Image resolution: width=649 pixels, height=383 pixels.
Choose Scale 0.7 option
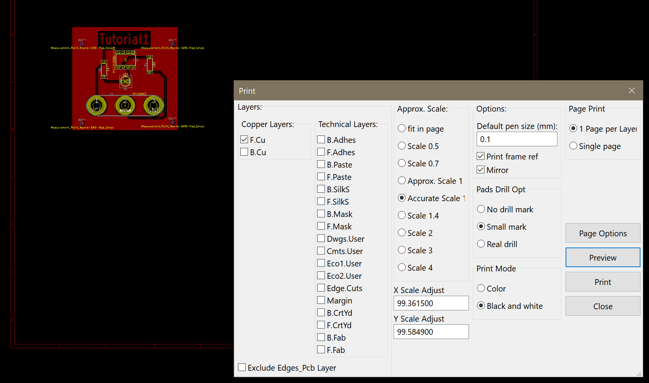point(402,163)
